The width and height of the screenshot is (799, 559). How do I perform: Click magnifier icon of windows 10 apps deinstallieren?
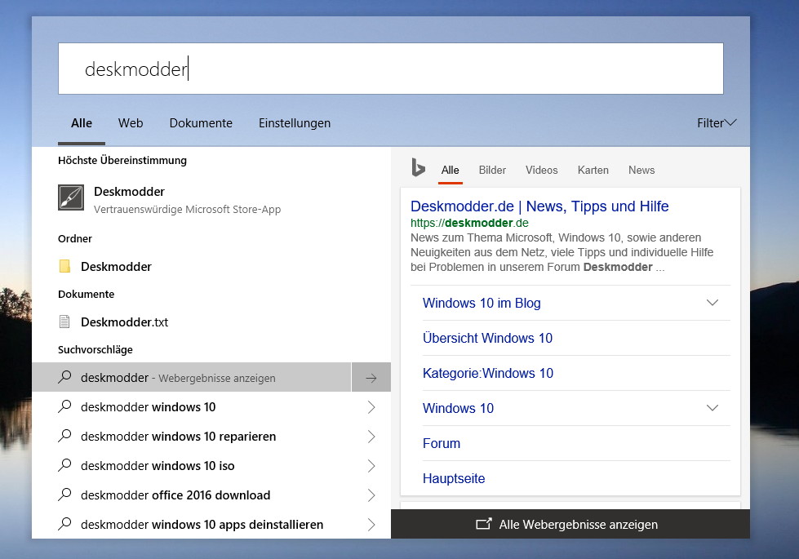click(x=64, y=524)
